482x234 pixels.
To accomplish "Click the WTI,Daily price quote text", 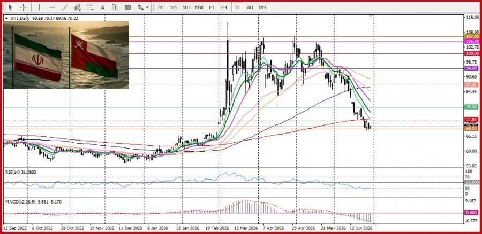I will coord(44,18).
